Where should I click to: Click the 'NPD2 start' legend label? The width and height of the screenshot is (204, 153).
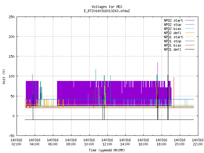click(173, 20)
